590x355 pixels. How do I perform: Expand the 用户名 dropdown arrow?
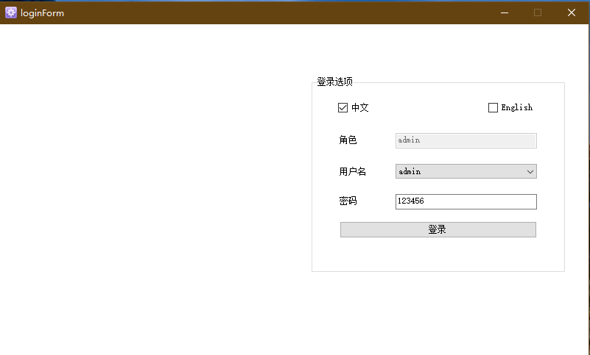pos(530,171)
